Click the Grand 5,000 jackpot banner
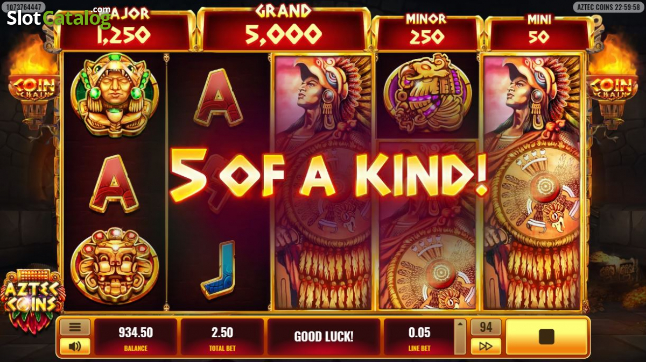646x362 pixels. click(x=283, y=28)
